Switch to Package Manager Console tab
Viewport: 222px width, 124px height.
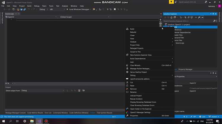coord(16,113)
